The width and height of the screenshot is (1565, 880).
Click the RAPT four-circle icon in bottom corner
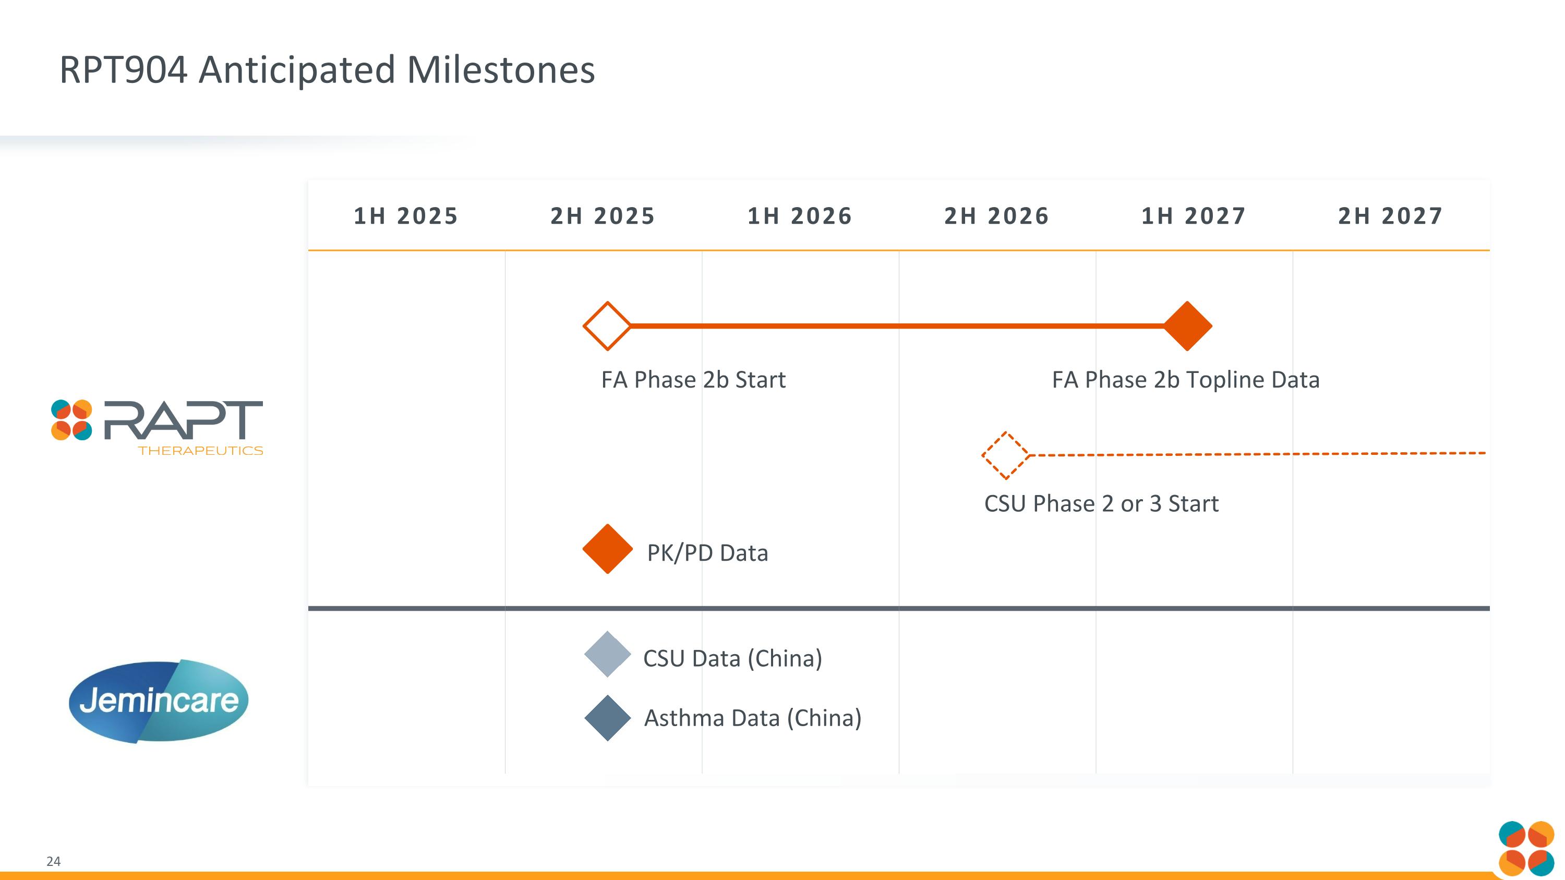tap(1525, 848)
